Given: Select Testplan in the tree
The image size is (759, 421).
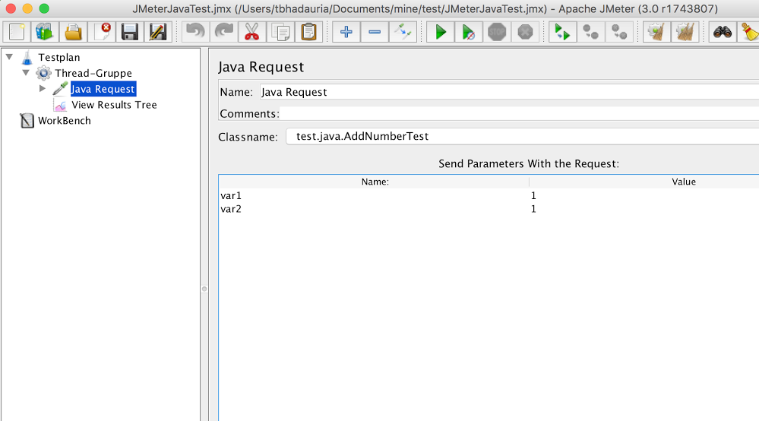Looking at the screenshot, I should [59, 57].
